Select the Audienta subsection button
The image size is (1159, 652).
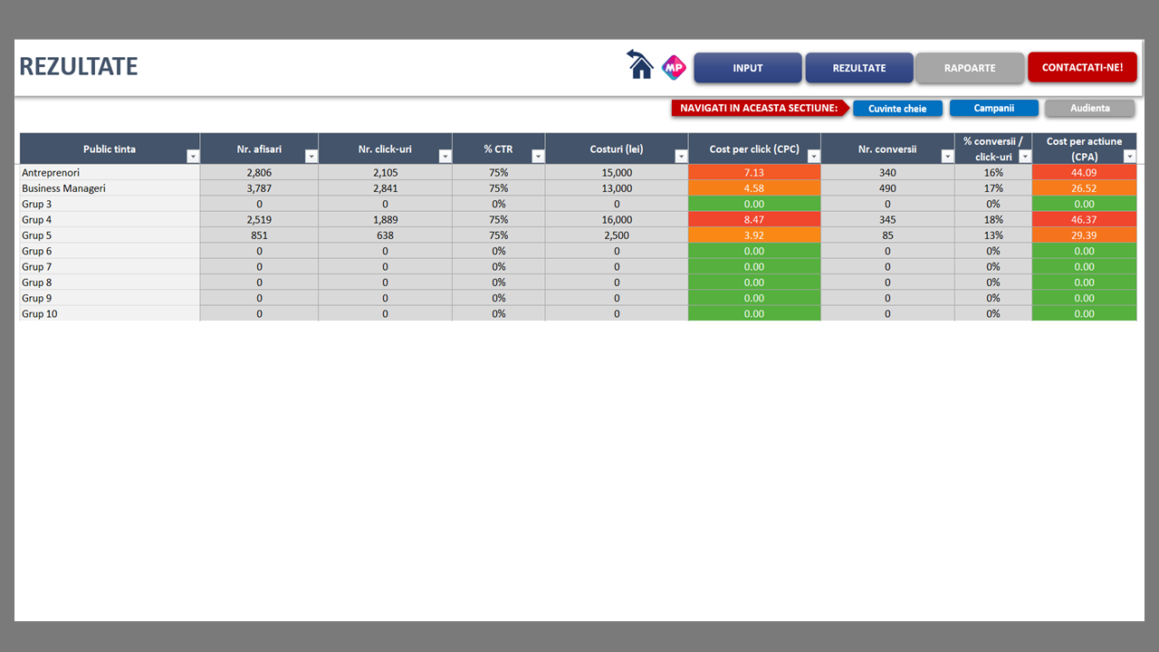(x=1089, y=109)
